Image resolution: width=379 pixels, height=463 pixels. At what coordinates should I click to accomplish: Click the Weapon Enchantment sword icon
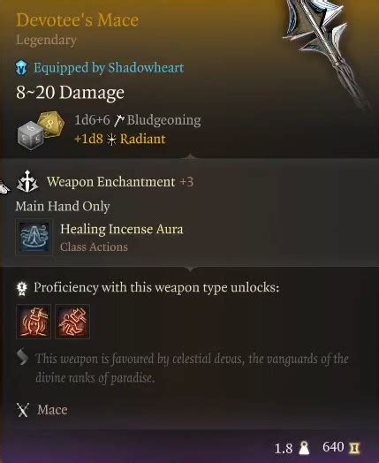point(27,181)
